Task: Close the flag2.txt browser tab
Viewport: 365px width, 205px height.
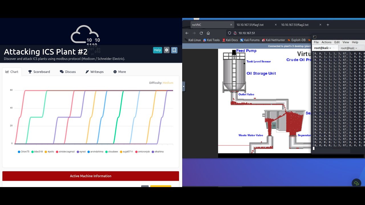Action: (x=321, y=25)
